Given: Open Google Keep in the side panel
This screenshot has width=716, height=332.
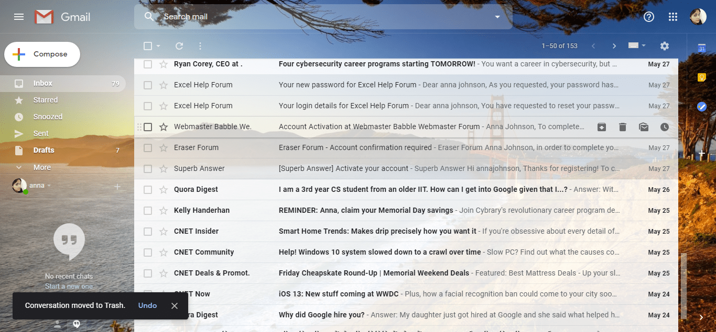Looking at the screenshot, I should pyautogui.click(x=702, y=77).
